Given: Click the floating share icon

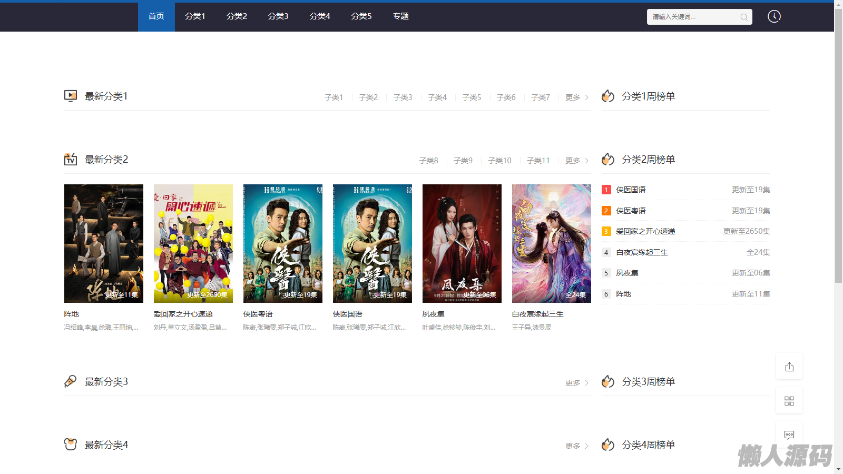Looking at the screenshot, I should [x=789, y=367].
